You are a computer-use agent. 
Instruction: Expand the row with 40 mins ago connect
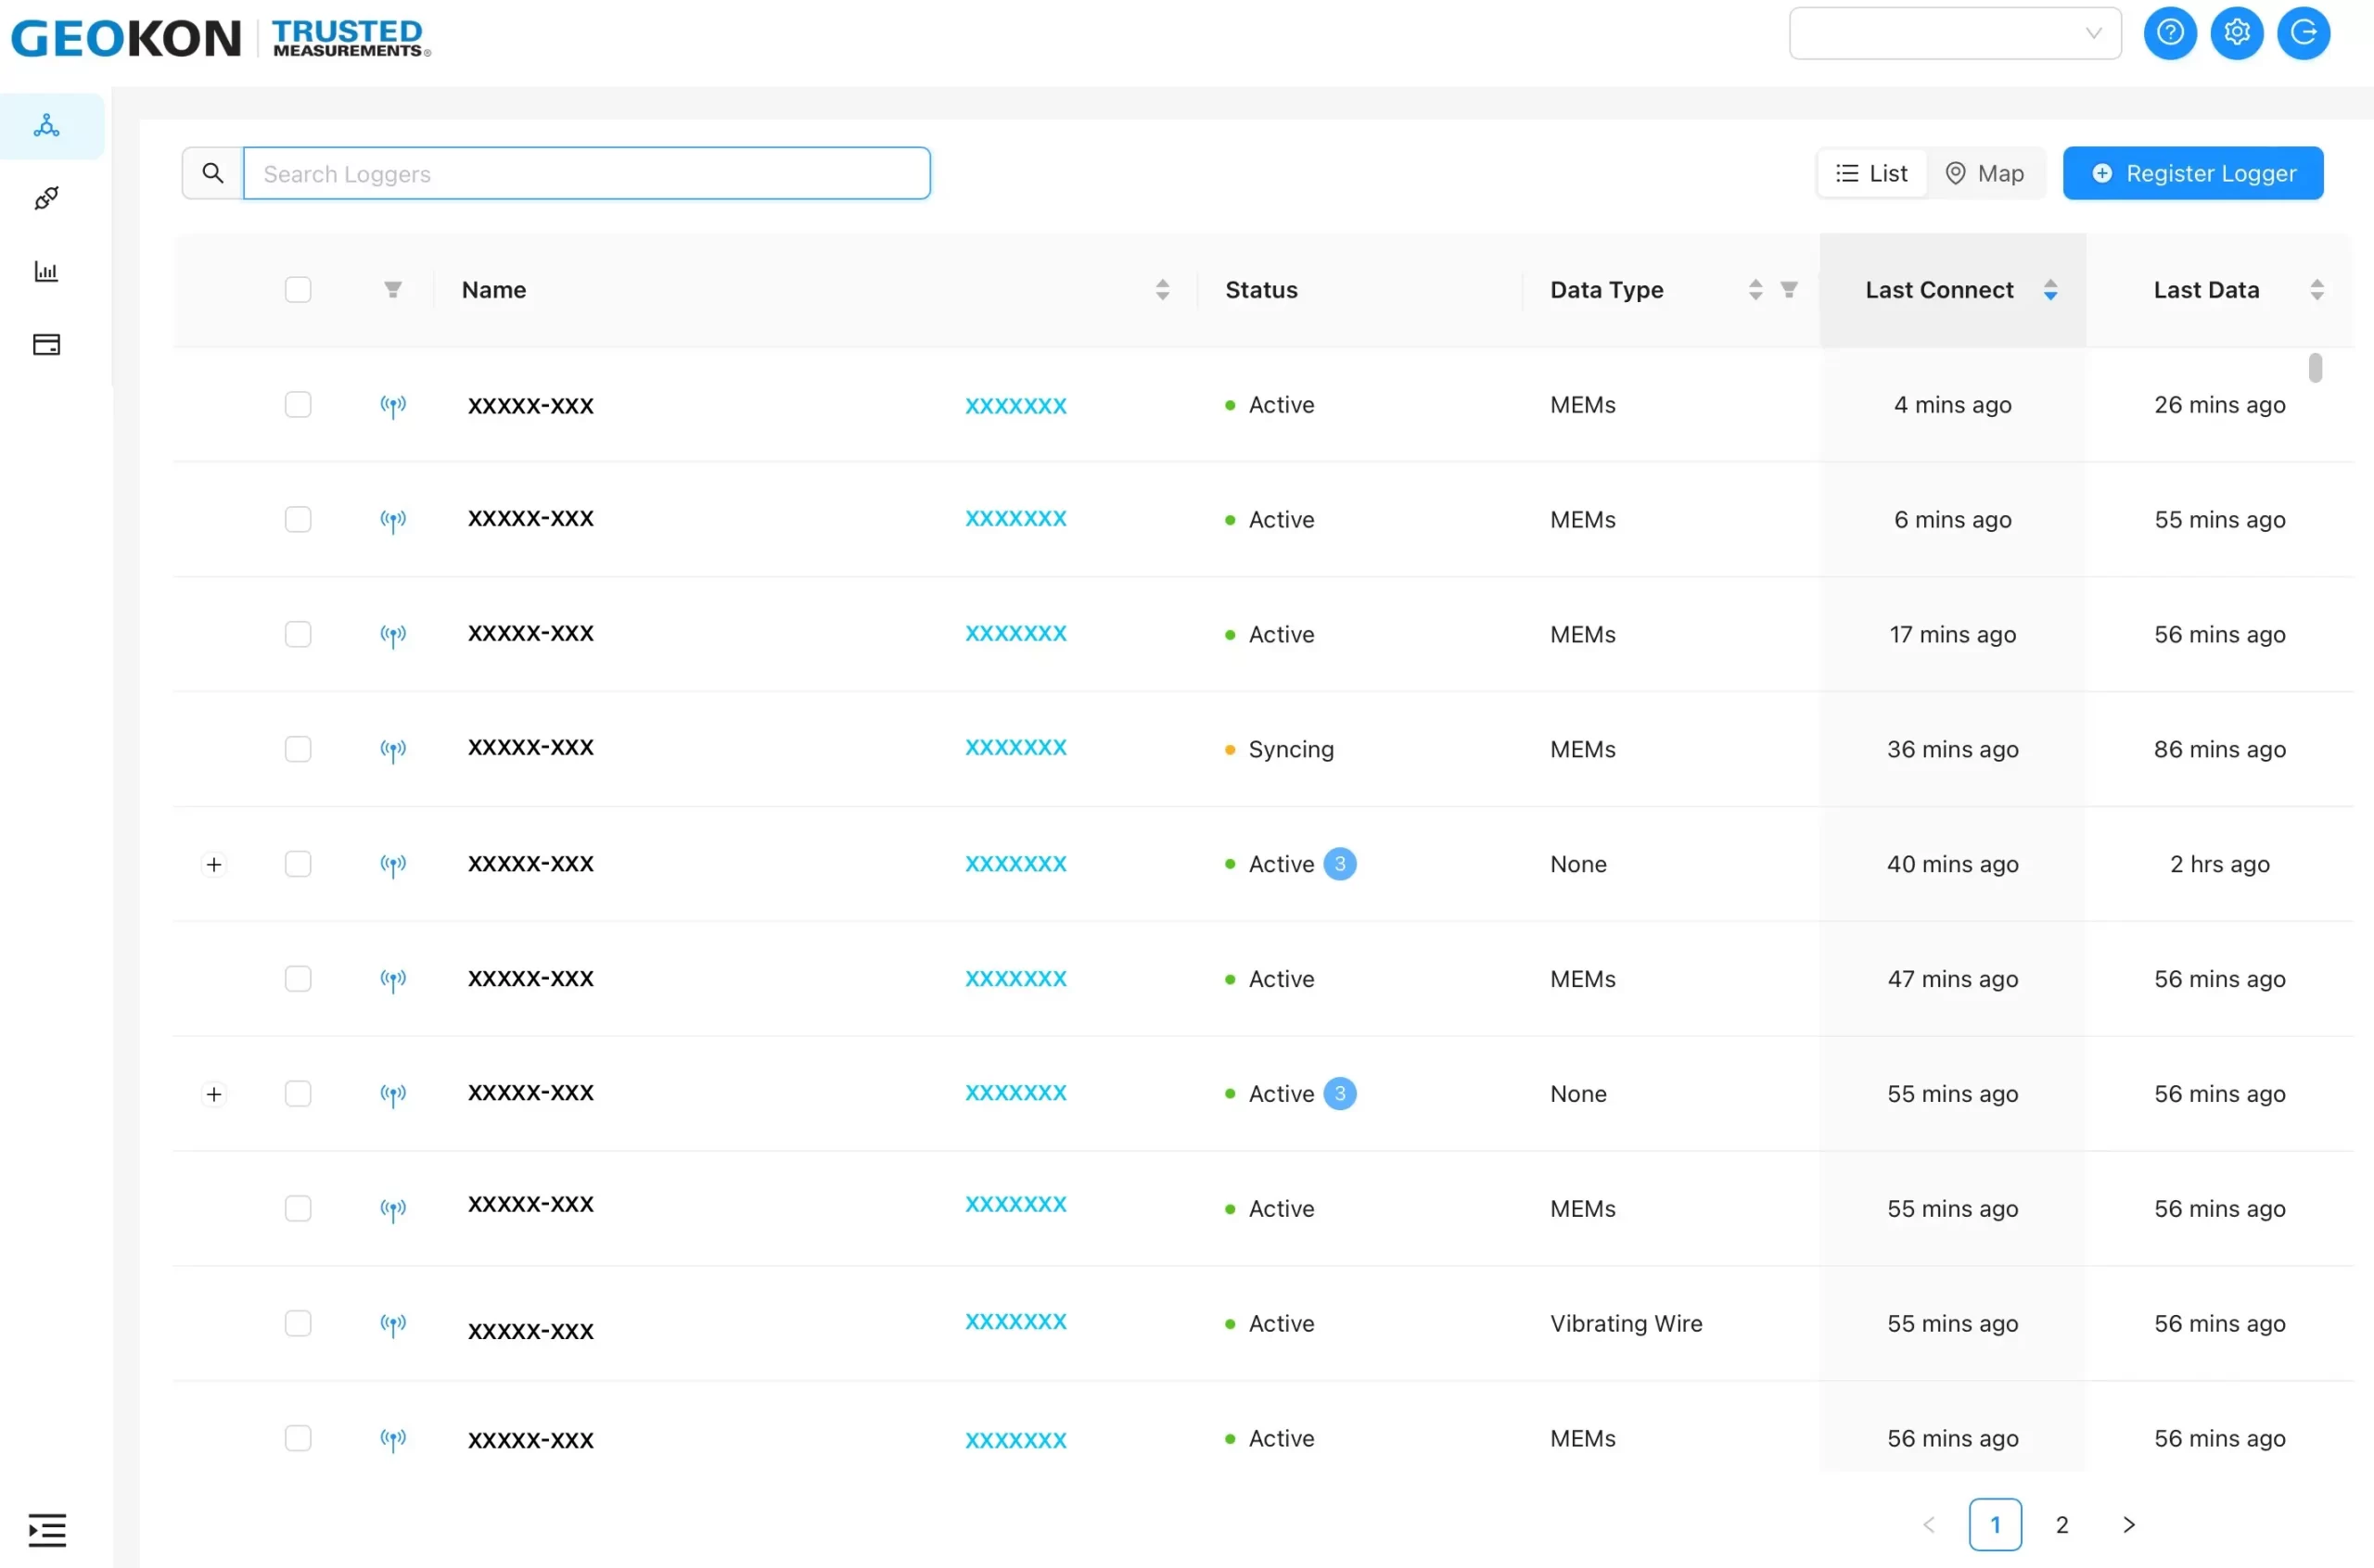(214, 864)
